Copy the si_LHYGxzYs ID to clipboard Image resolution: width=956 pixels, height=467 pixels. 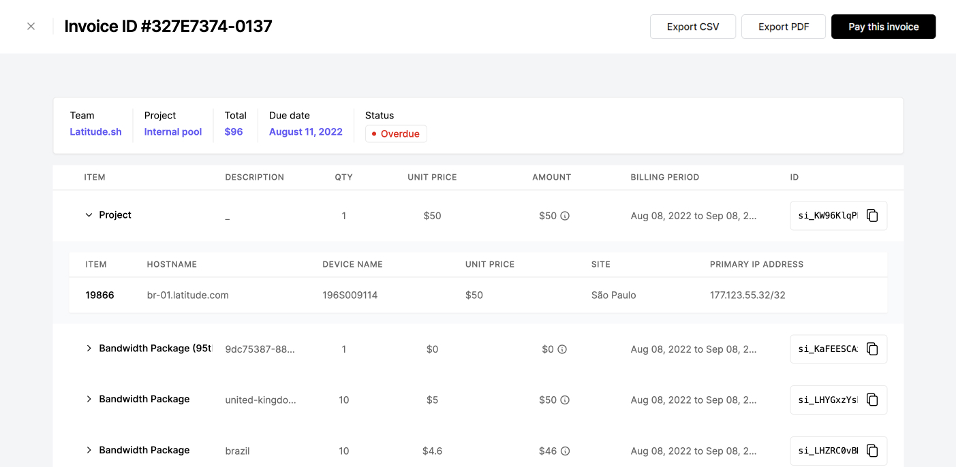click(x=872, y=400)
